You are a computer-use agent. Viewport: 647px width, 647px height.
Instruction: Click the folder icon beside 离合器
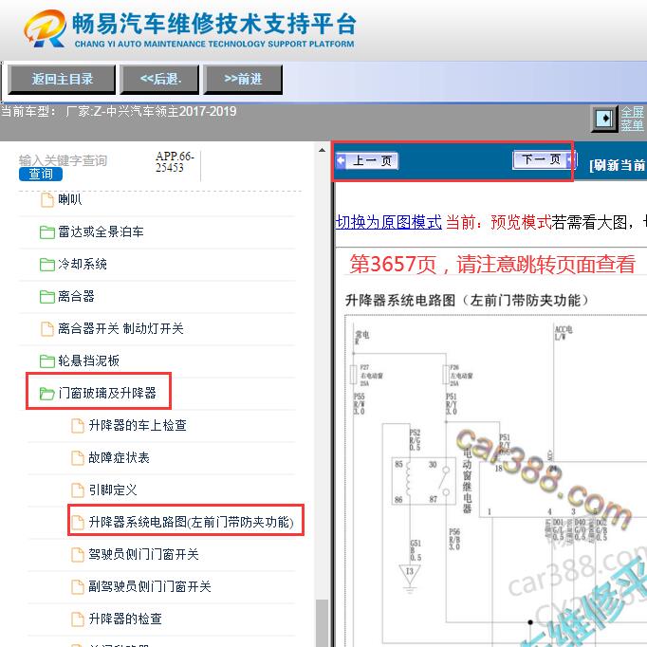click(47, 297)
